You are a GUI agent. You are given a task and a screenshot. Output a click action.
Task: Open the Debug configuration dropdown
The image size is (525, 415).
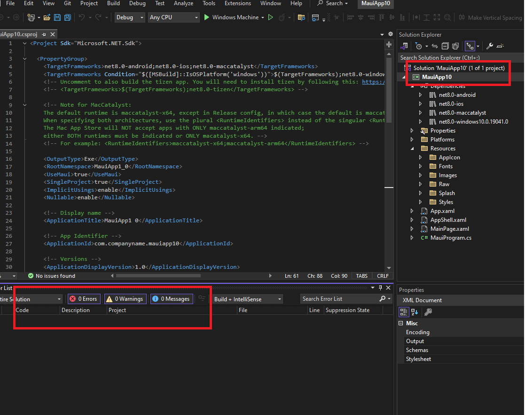click(130, 17)
